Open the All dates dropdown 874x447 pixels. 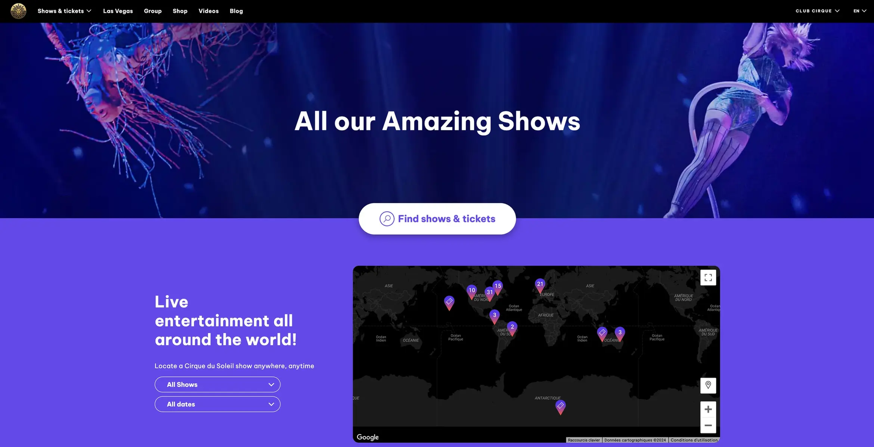[x=217, y=404]
